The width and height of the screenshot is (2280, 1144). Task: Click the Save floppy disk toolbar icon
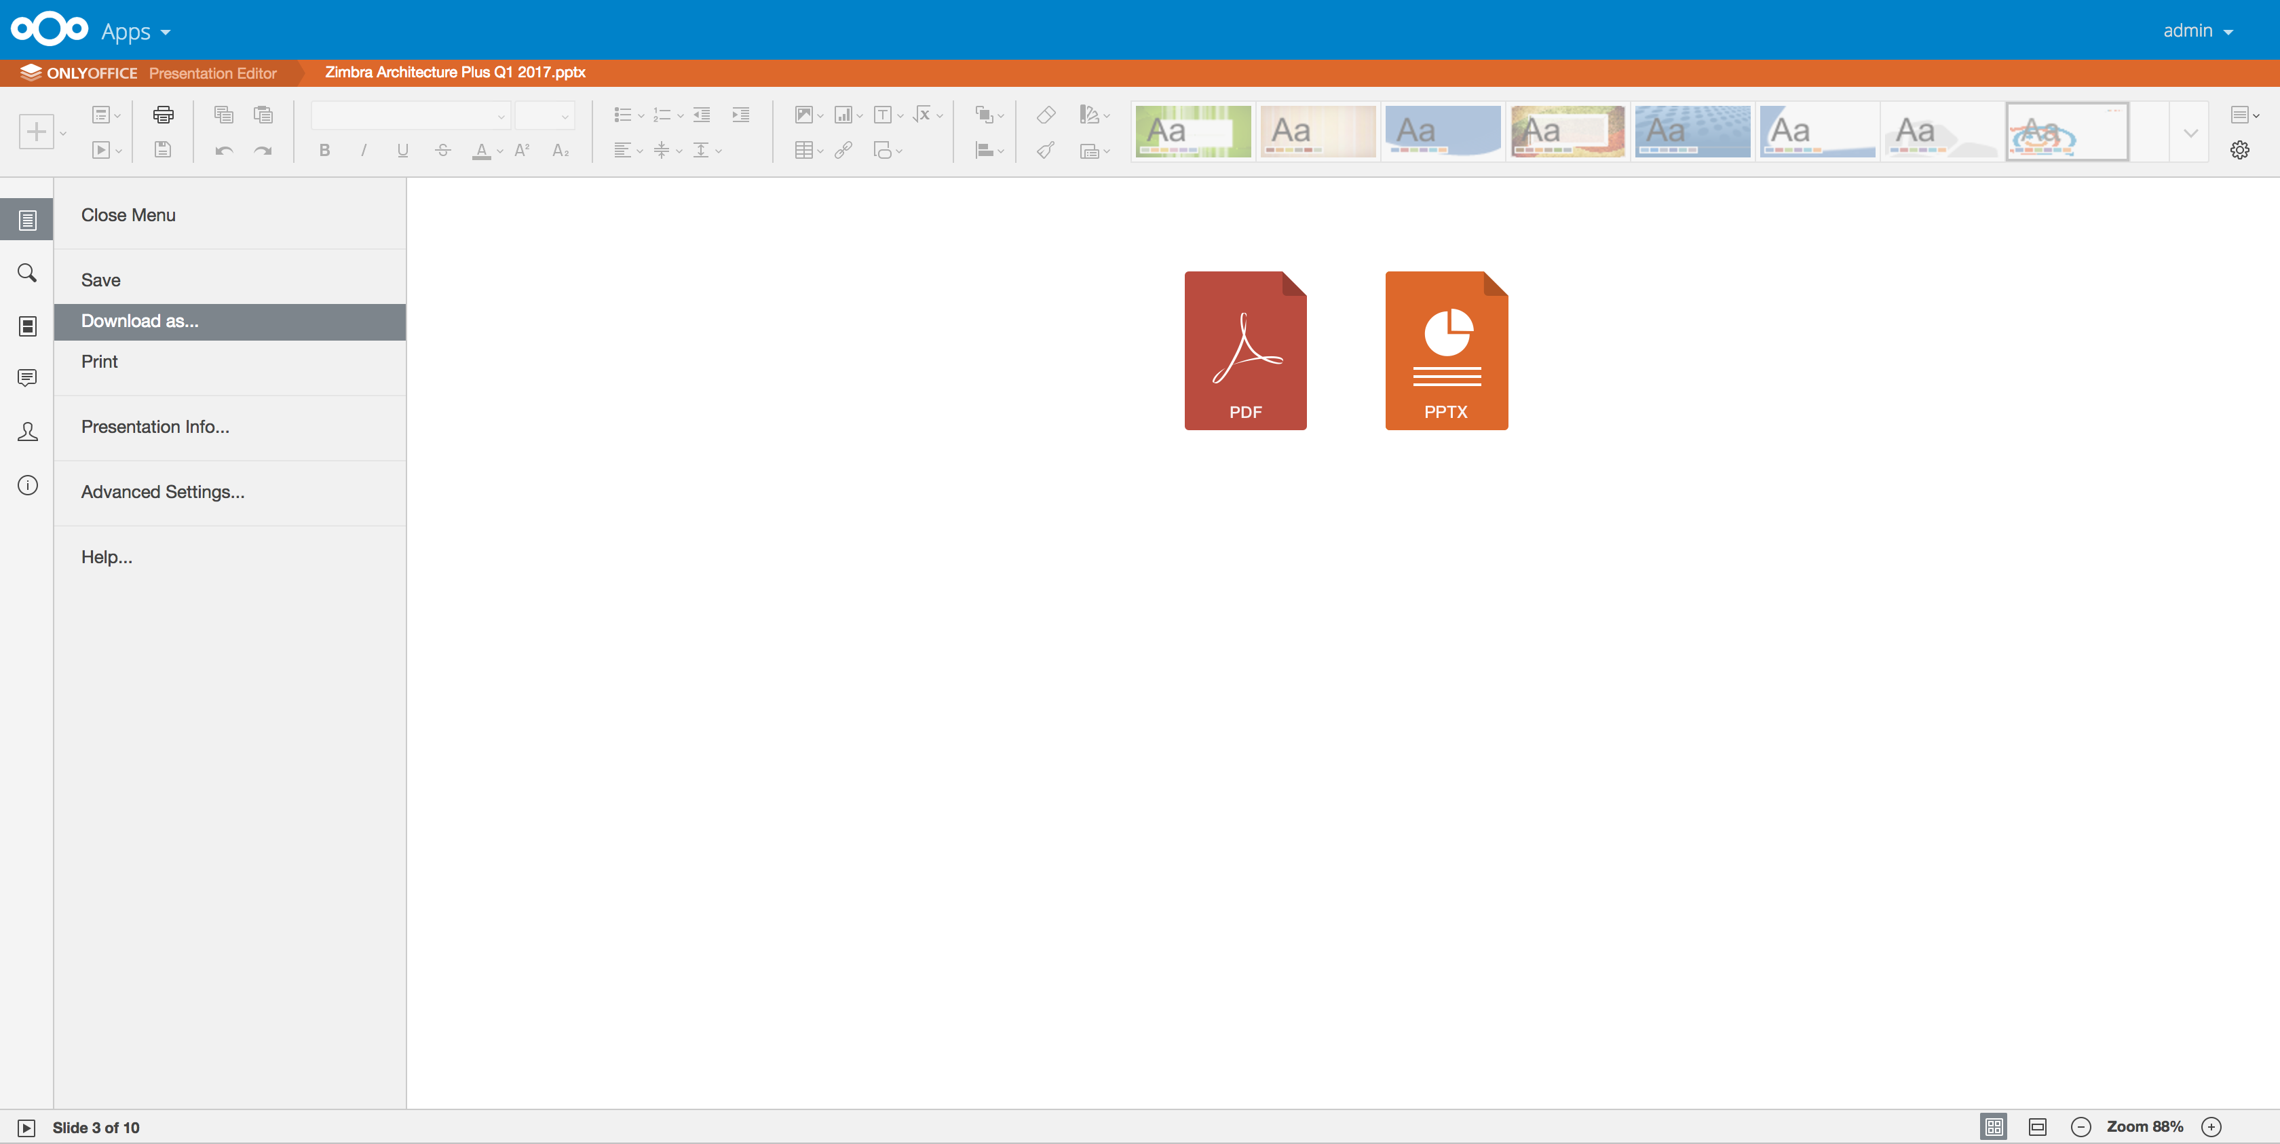163,149
